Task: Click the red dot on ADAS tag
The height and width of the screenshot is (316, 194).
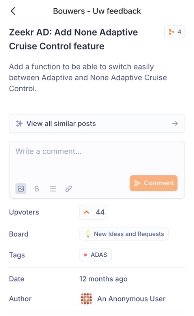Action: 85,255
